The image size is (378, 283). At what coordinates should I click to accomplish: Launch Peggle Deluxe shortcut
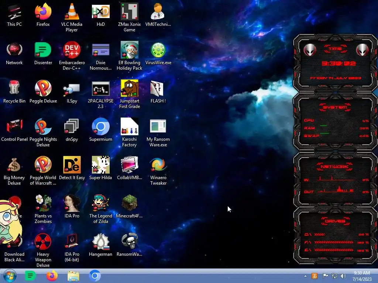(x=43, y=92)
